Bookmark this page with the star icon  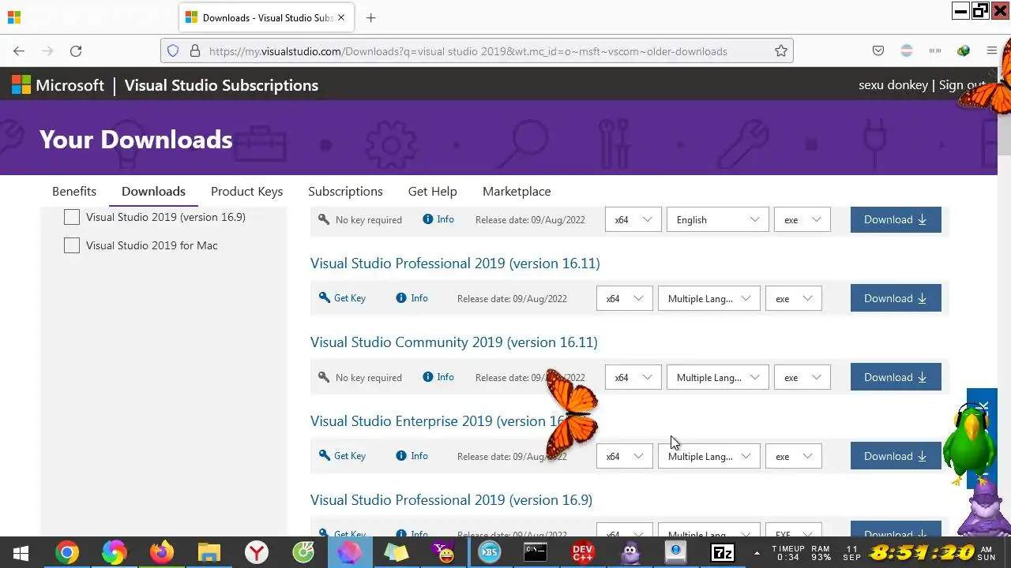[781, 51]
